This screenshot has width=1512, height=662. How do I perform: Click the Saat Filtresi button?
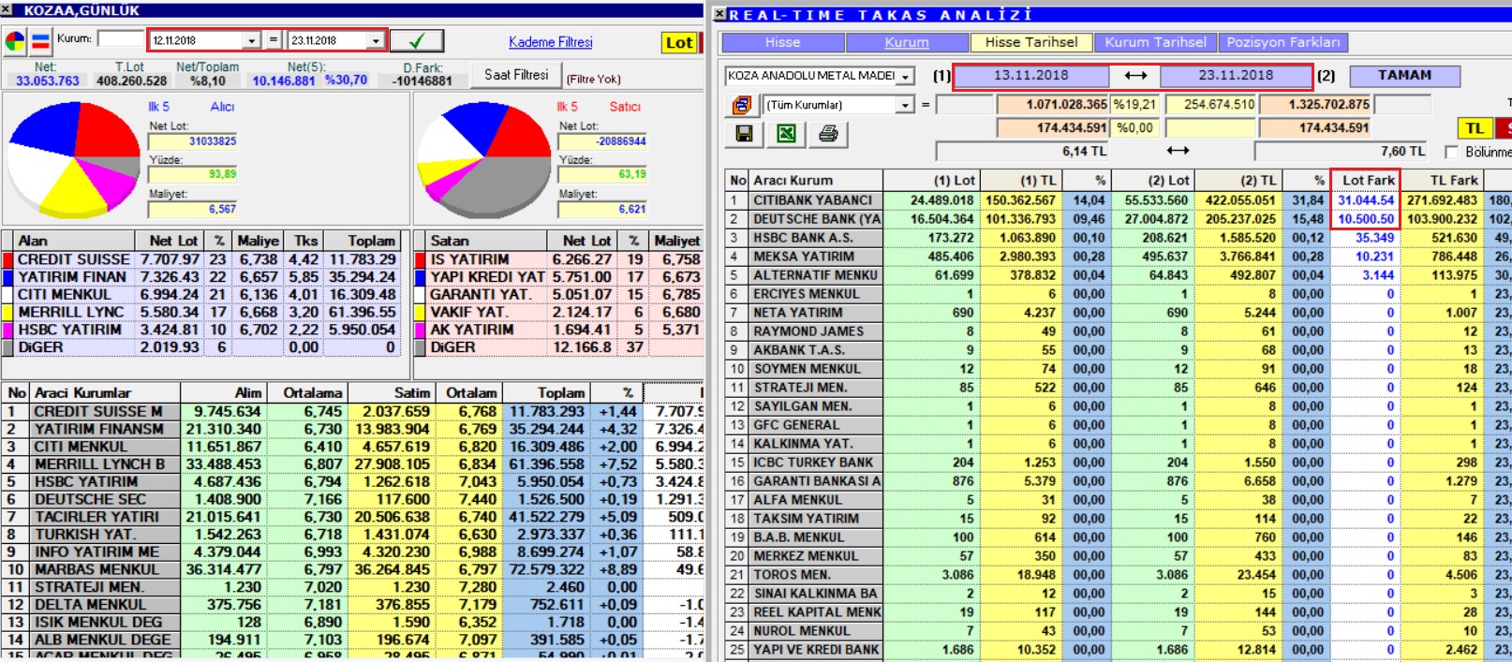coord(516,74)
